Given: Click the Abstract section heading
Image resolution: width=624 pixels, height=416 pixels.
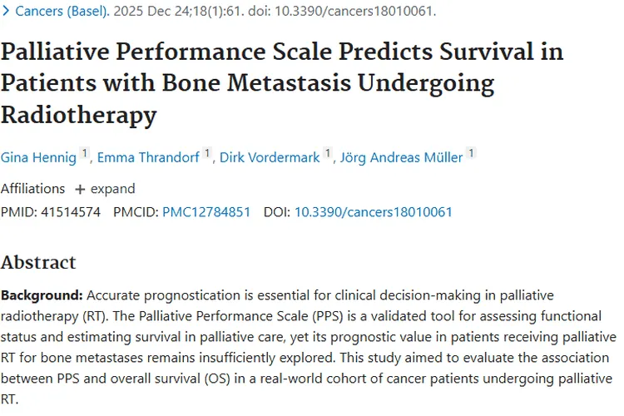Looking at the screenshot, I should click(38, 263).
